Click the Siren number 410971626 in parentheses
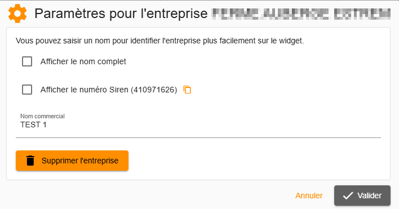 point(154,90)
